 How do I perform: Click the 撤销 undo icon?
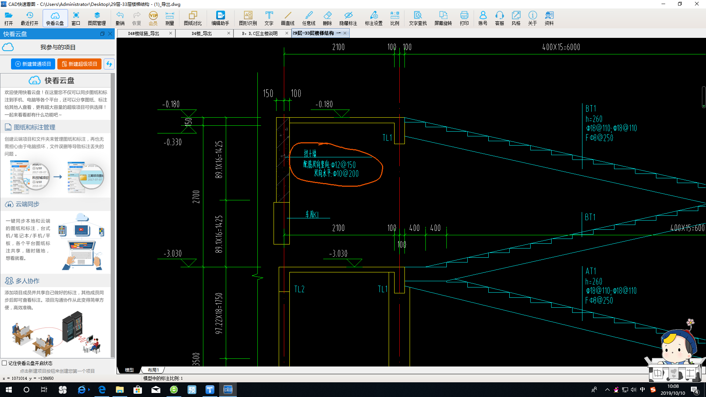click(x=120, y=18)
